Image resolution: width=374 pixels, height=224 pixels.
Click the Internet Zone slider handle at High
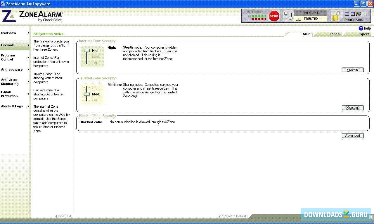(87, 50)
